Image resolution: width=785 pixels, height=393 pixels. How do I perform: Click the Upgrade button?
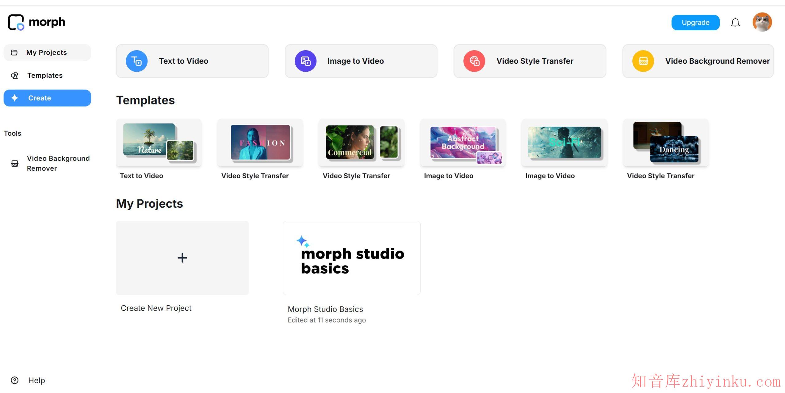[695, 22]
